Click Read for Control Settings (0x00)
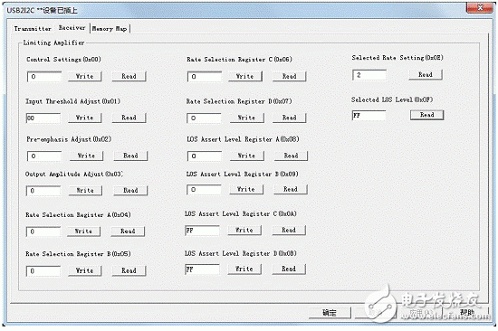This screenshot has height=331, width=498. (129, 77)
